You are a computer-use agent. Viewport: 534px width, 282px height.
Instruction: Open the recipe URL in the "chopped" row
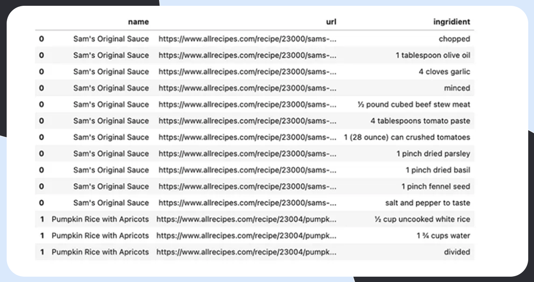[x=247, y=39]
